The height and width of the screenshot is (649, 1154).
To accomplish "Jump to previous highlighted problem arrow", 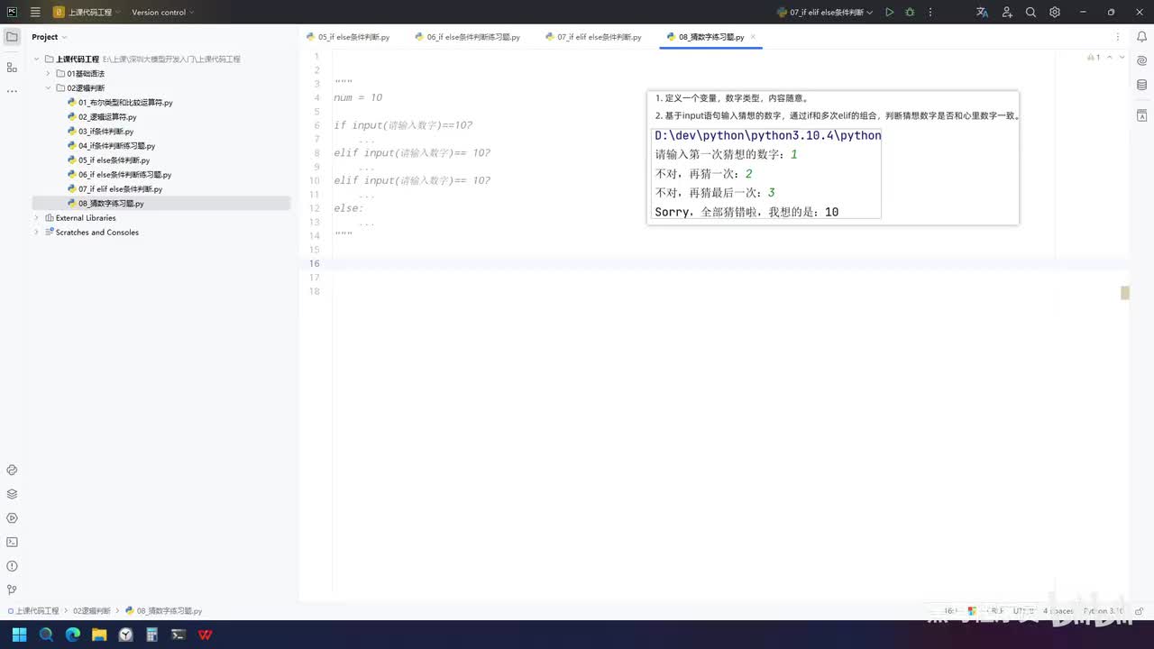I will [x=1108, y=57].
